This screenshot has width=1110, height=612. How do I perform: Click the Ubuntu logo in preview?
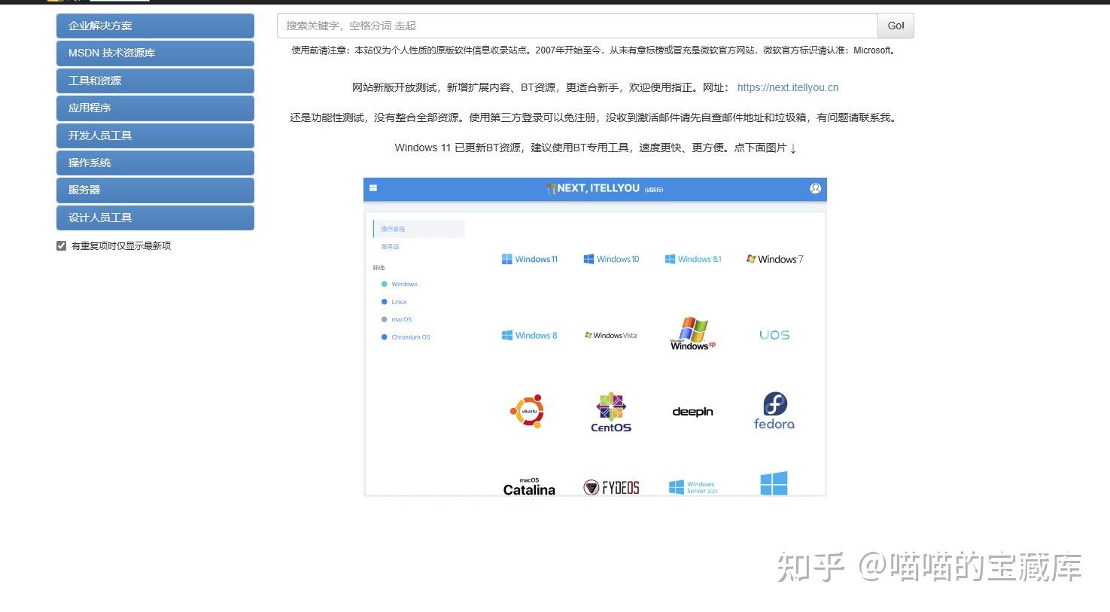528,412
